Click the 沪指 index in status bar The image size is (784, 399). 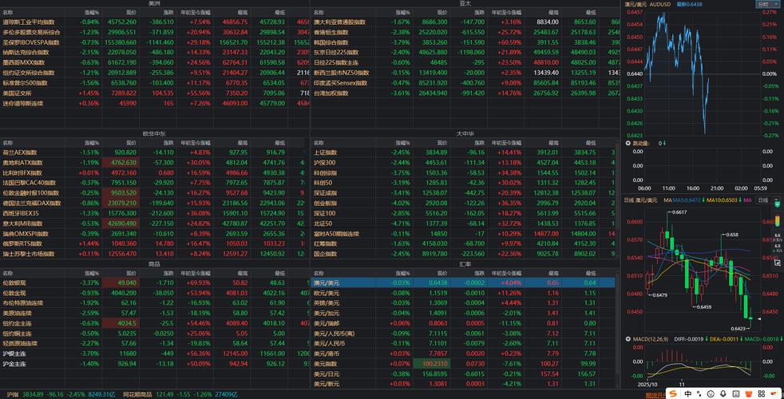tap(12, 394)
